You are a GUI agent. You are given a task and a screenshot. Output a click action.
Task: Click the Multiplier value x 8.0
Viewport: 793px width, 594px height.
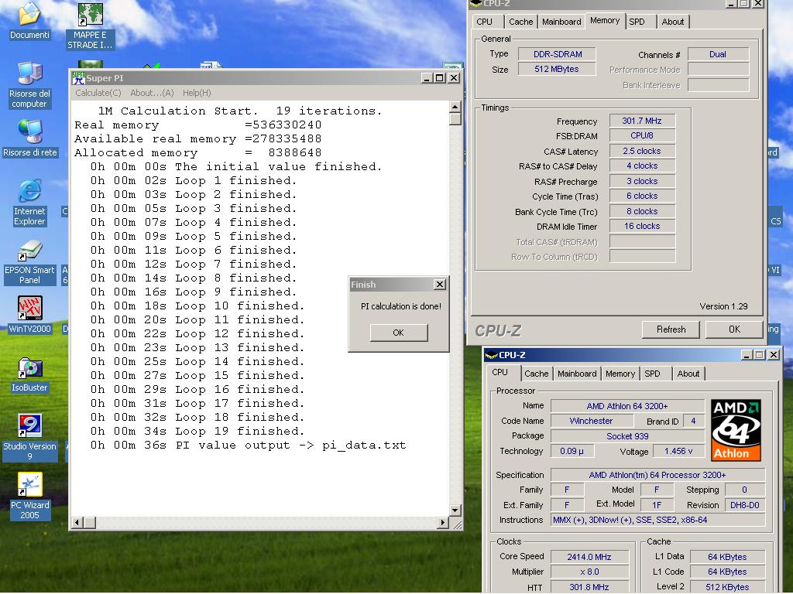(589, 572)
